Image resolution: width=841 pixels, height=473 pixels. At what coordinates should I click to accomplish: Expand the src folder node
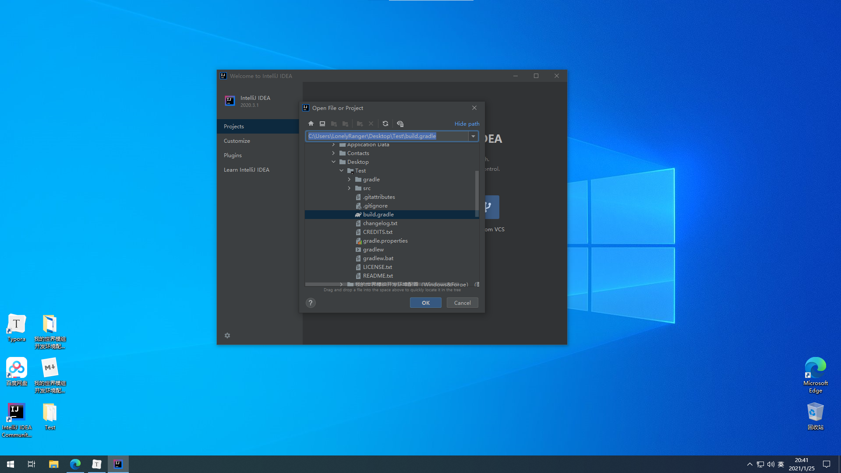(350, 188)
